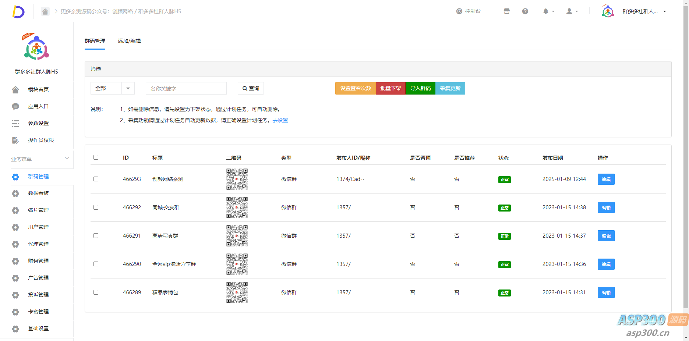Click the 模块首页 house icon in sidebar
Screen dimensions: 689x341
point(15,89)
